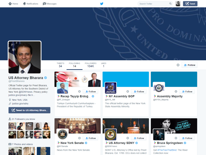Click the @NYS_AM handle
This screenshot has height=155, width=206.
[110, 100]
